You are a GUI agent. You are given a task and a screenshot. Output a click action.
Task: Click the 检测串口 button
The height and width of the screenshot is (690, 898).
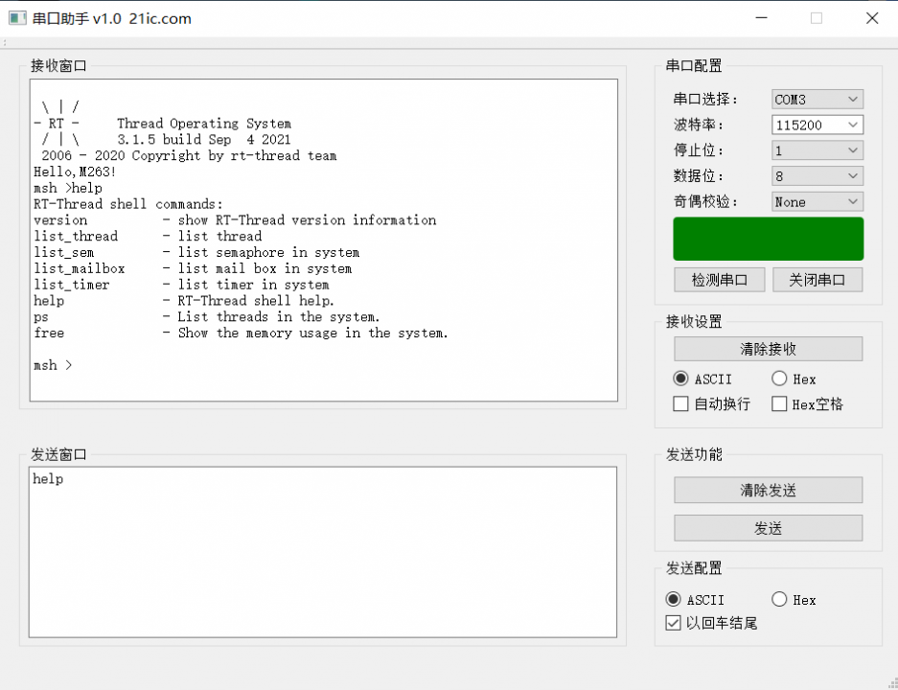720,280
